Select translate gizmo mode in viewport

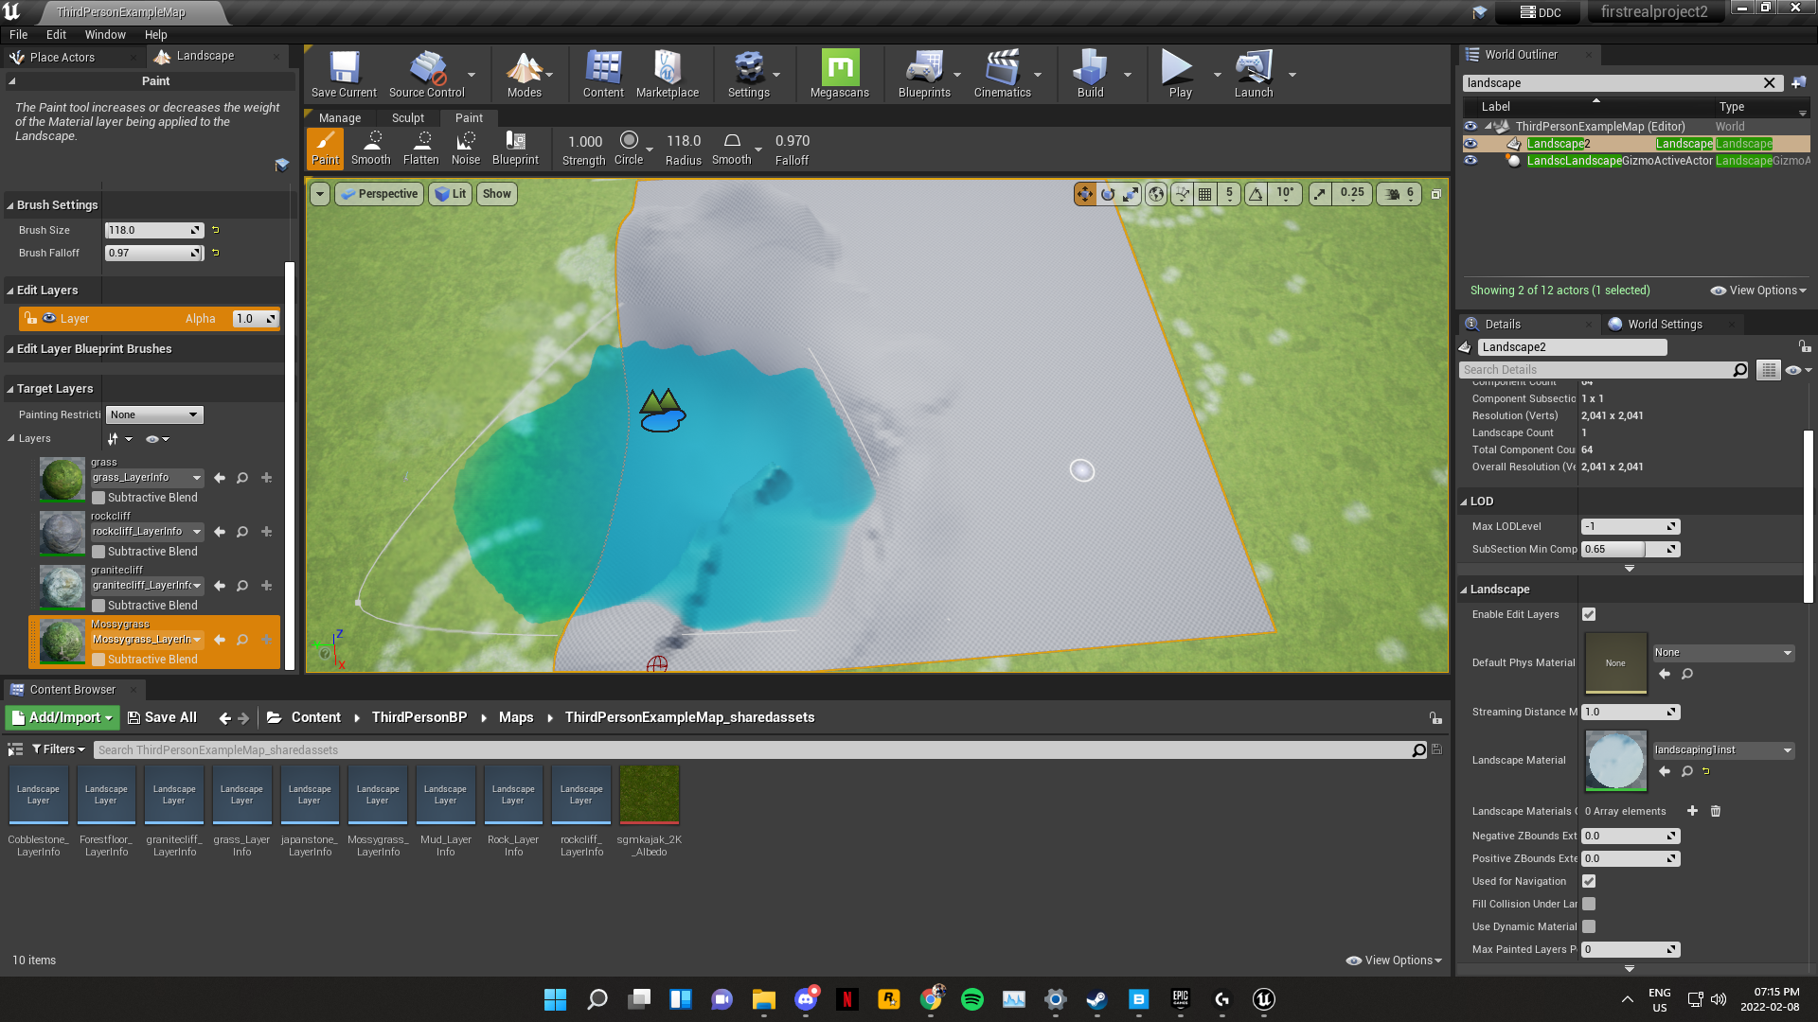tap(1084, 194)
